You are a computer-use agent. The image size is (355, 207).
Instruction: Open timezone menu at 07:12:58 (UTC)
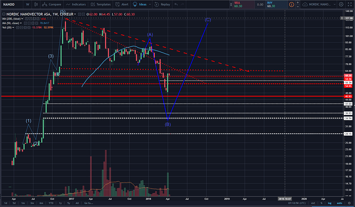click(x=297, y=203)
